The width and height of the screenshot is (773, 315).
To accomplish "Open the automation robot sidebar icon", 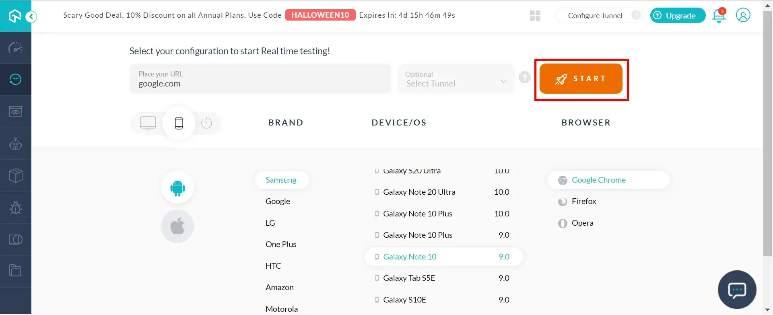I will click(16, 144).
